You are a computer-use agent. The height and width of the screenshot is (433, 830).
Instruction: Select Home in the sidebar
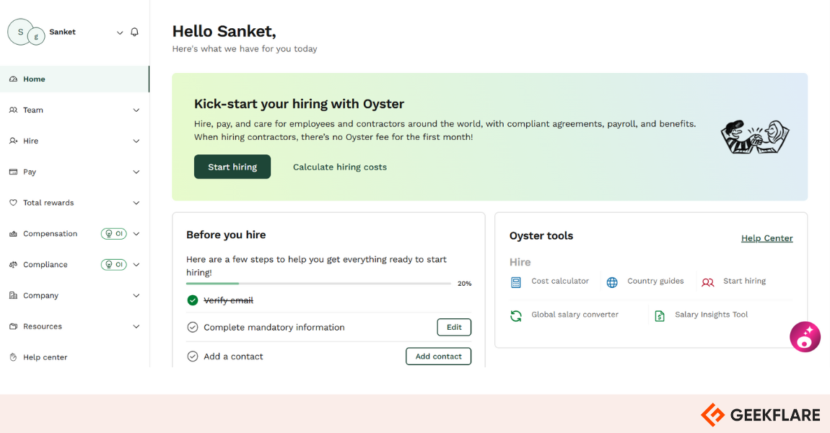tap(74, 79)
